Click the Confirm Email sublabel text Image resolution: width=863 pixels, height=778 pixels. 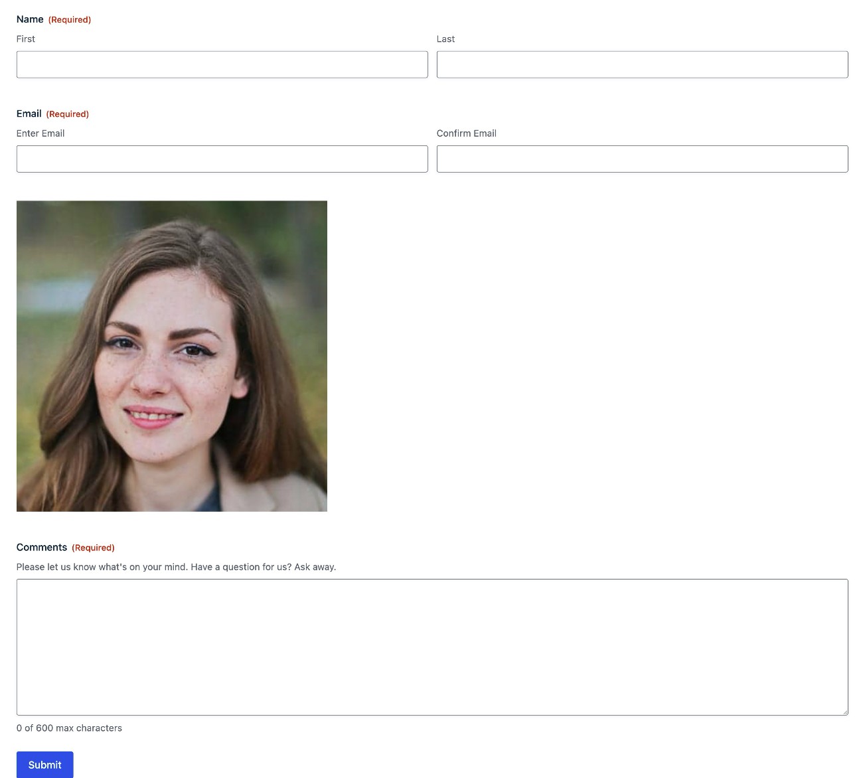[x=466, y=133]
